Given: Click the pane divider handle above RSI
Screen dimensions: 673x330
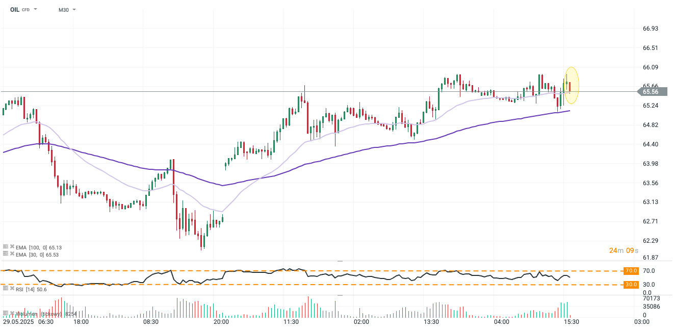Looking at the screenshot, I should point(340,261).
